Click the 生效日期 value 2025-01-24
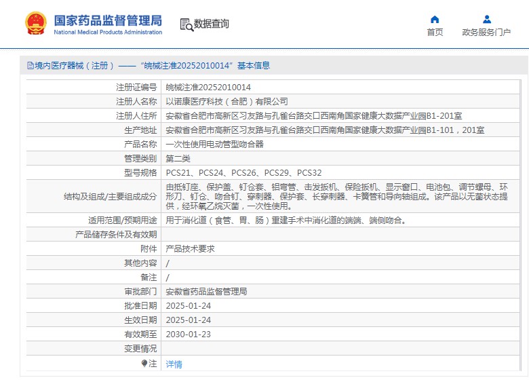This screenshot has height=382, width=529. (189, 320)
